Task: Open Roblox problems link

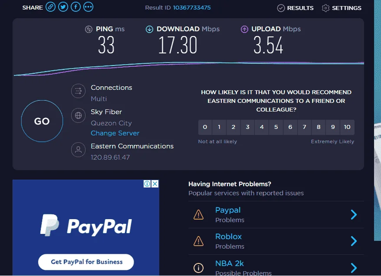Action: pyautogui.click(x=228, y=237)
